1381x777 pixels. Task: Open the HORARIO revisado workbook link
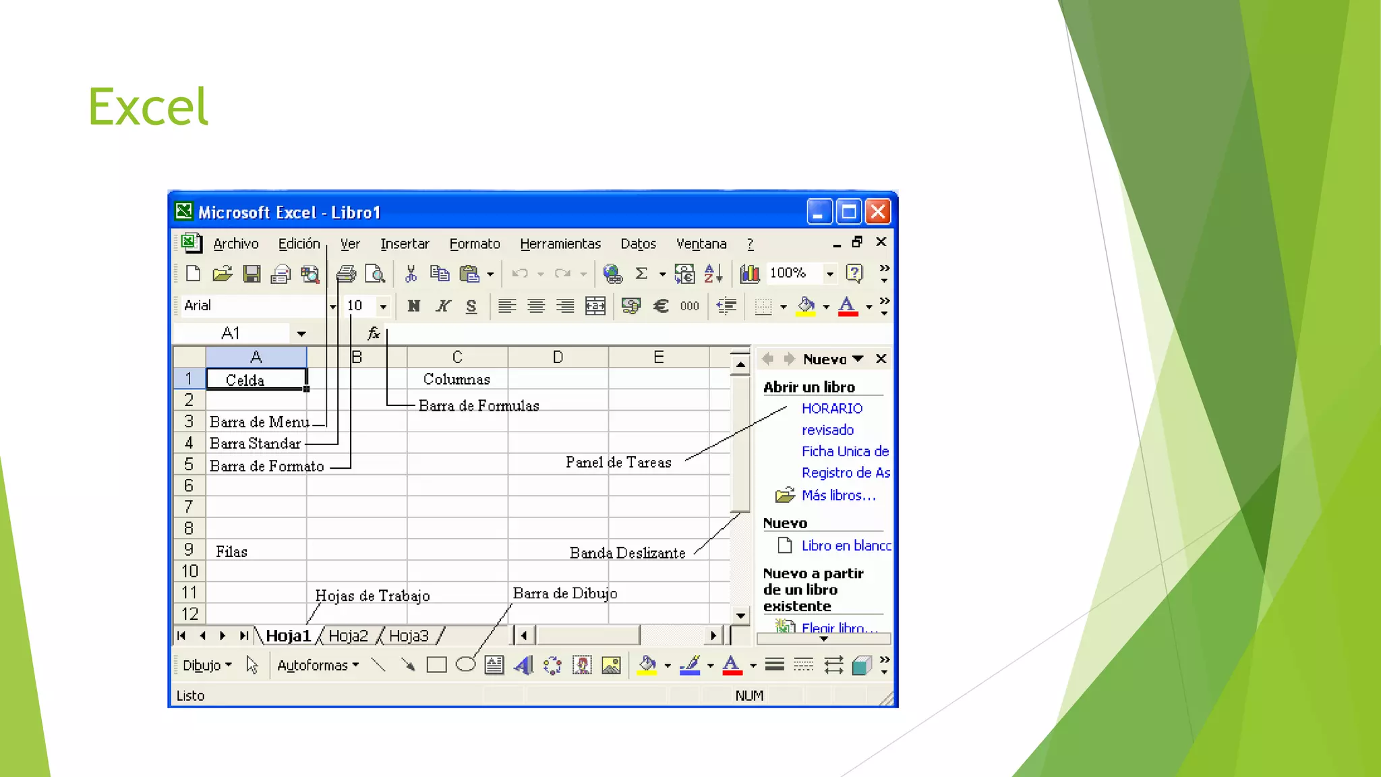(x=832, y=419)
